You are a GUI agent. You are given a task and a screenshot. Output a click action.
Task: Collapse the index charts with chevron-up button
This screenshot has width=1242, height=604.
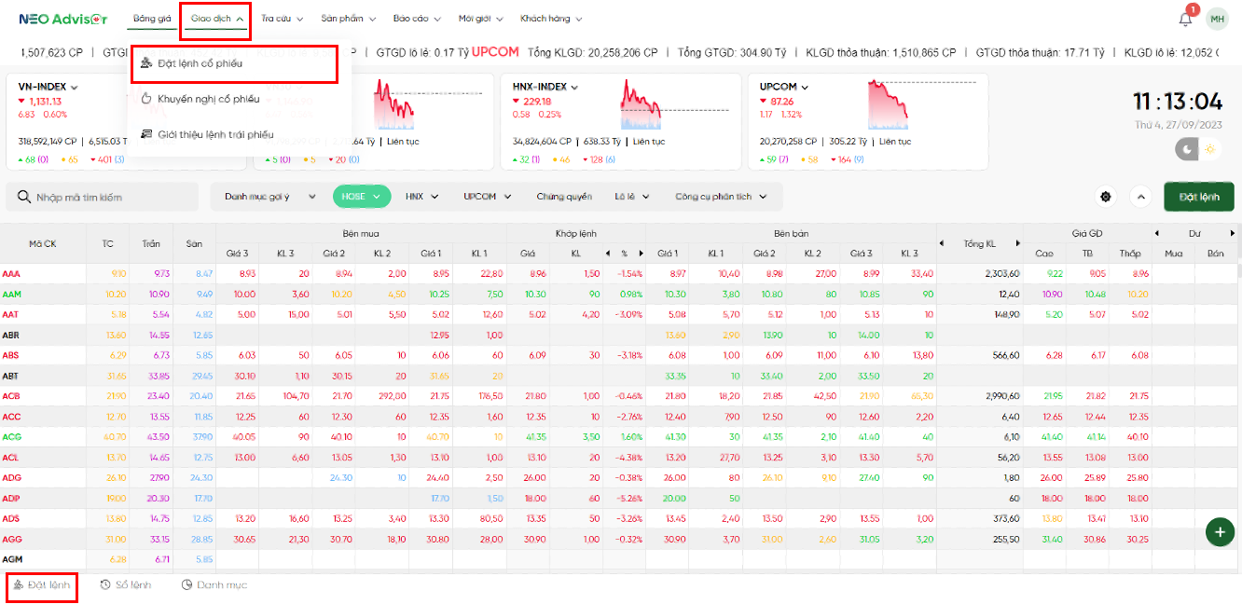click(x=1140, y=197)
